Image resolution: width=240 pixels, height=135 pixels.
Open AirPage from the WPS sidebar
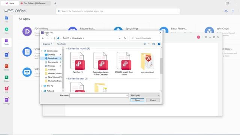coord(6,101)
